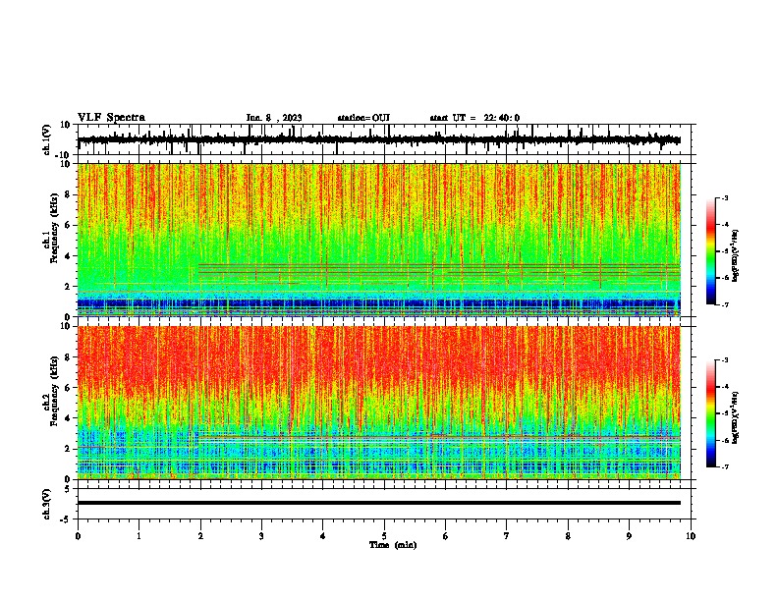Image resolution: width=778 pixels, height=601 pixels.
Task: Click the "ch.1(V)" axis label
Action: point(47,139)
